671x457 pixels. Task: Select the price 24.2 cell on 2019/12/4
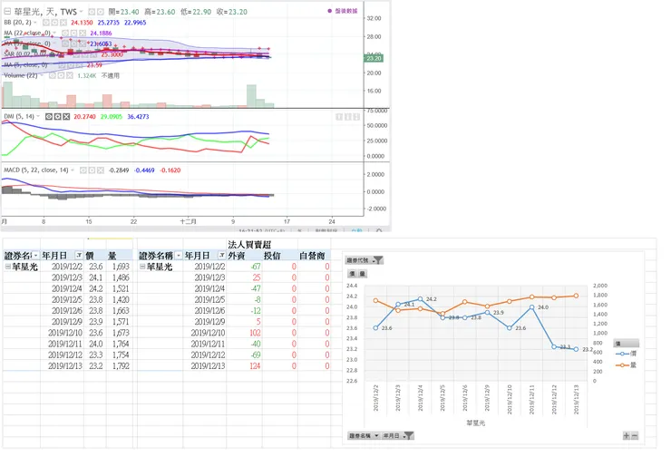tap(95, 289)
